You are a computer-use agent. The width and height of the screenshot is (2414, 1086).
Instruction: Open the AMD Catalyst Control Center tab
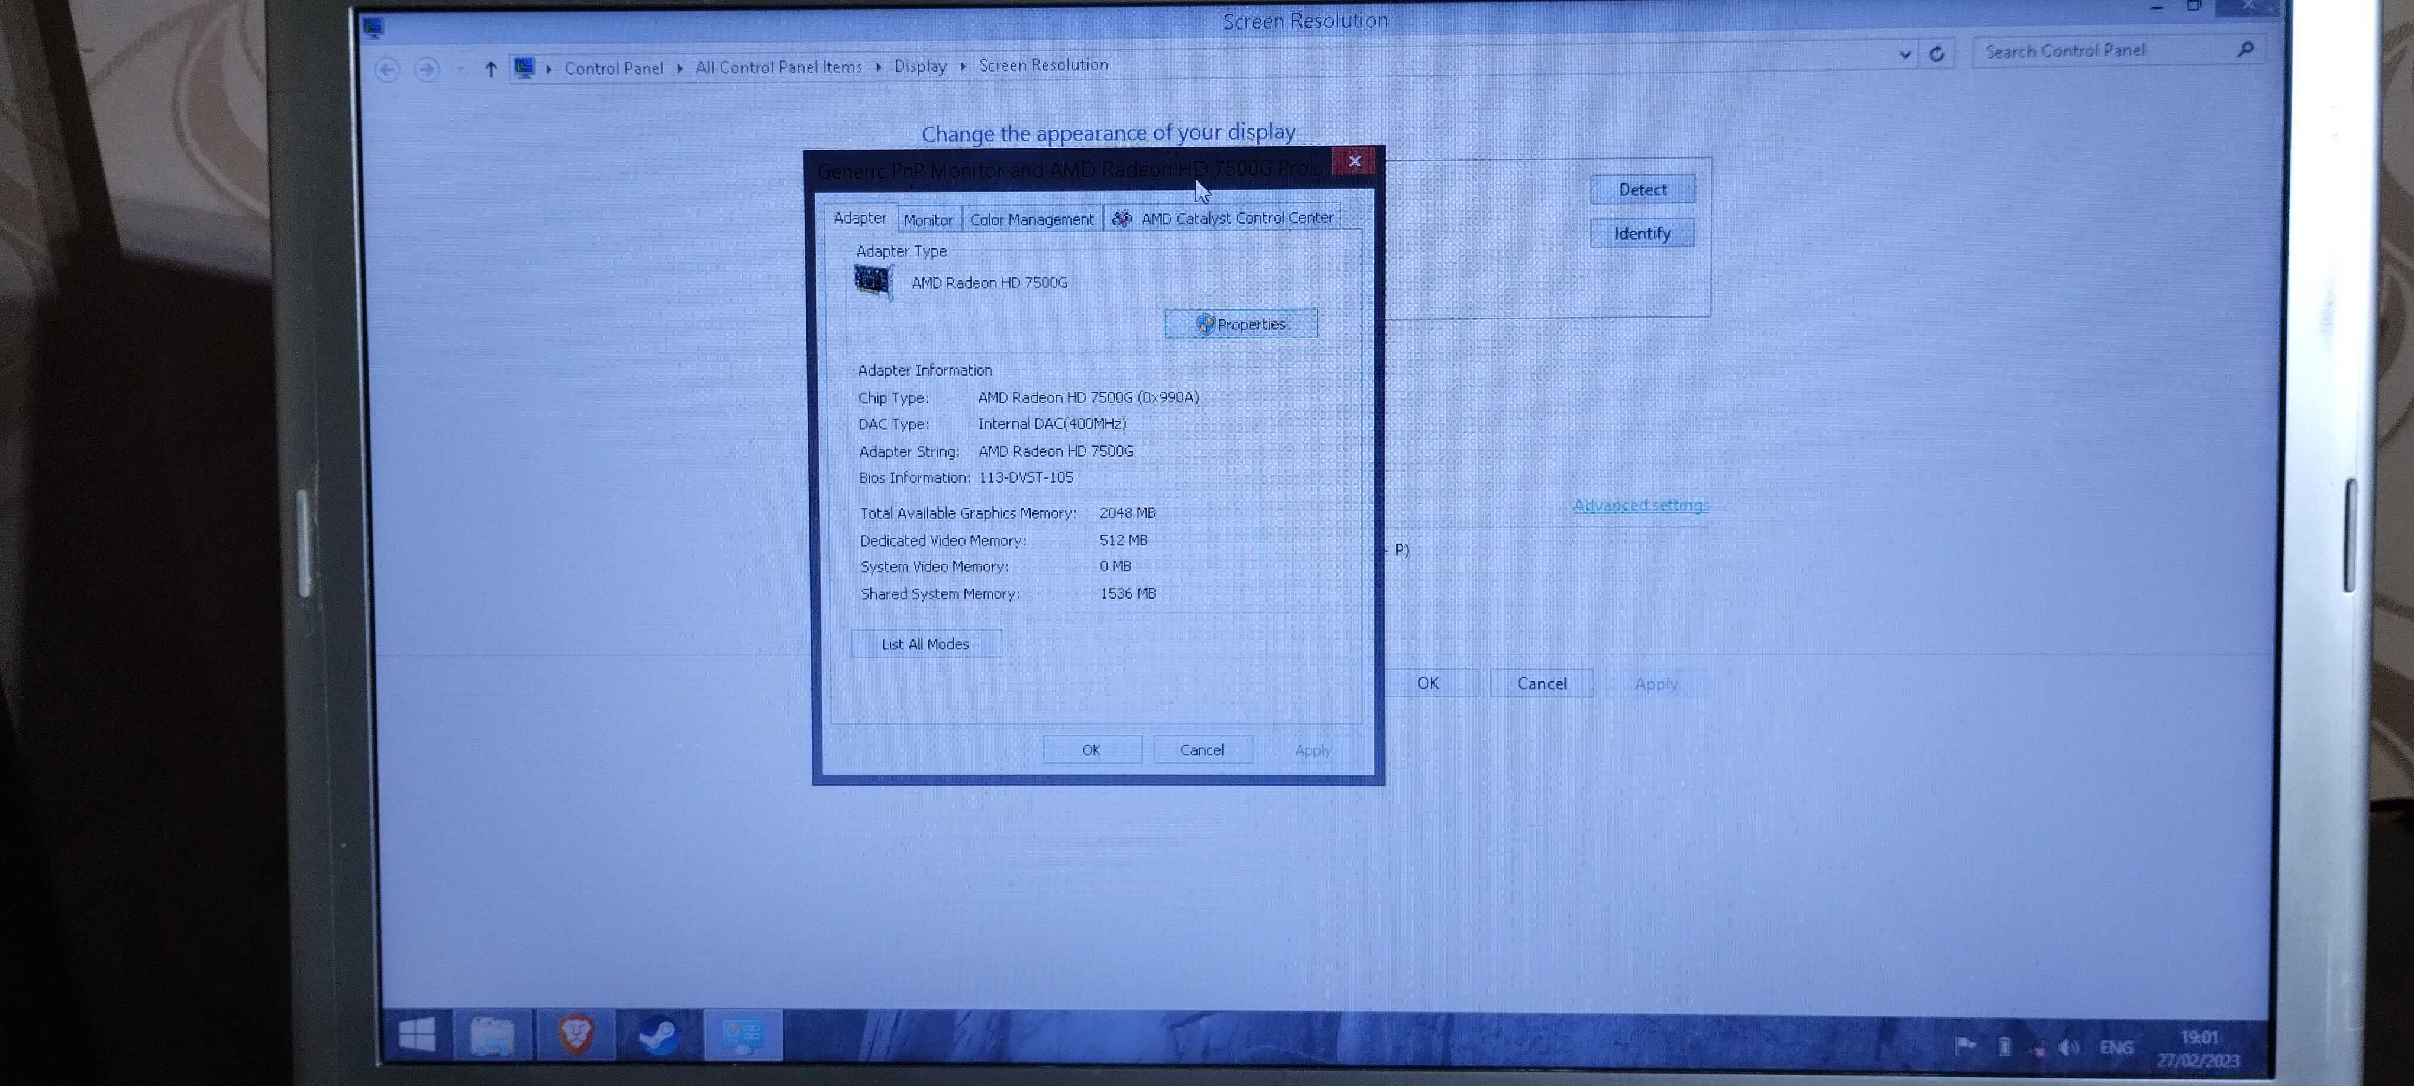coord(1223,218)
